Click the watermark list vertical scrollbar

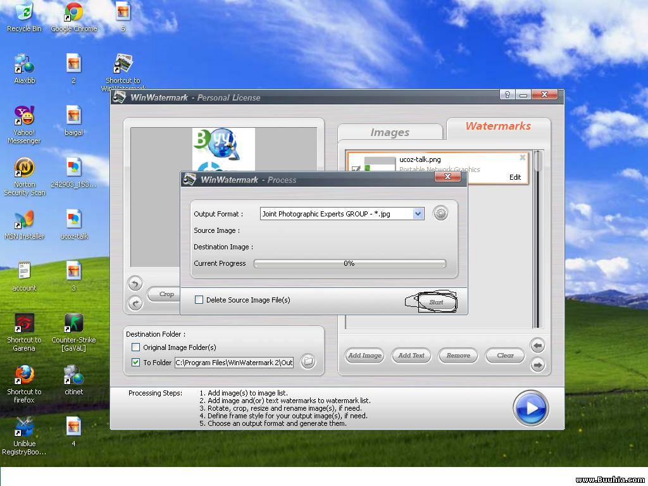(x=537, y=239)
